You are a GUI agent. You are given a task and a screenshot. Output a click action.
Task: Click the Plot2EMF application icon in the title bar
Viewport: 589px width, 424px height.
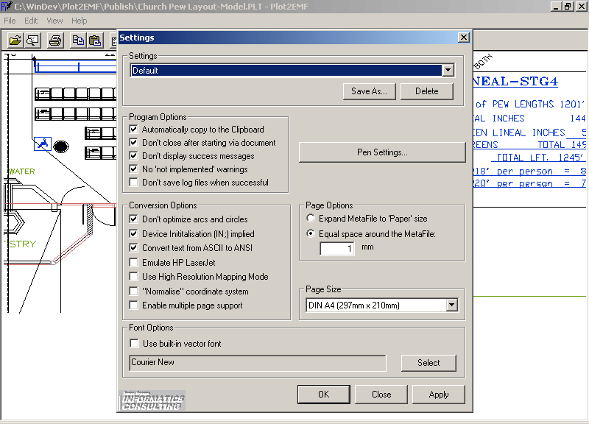click(7, 6)
